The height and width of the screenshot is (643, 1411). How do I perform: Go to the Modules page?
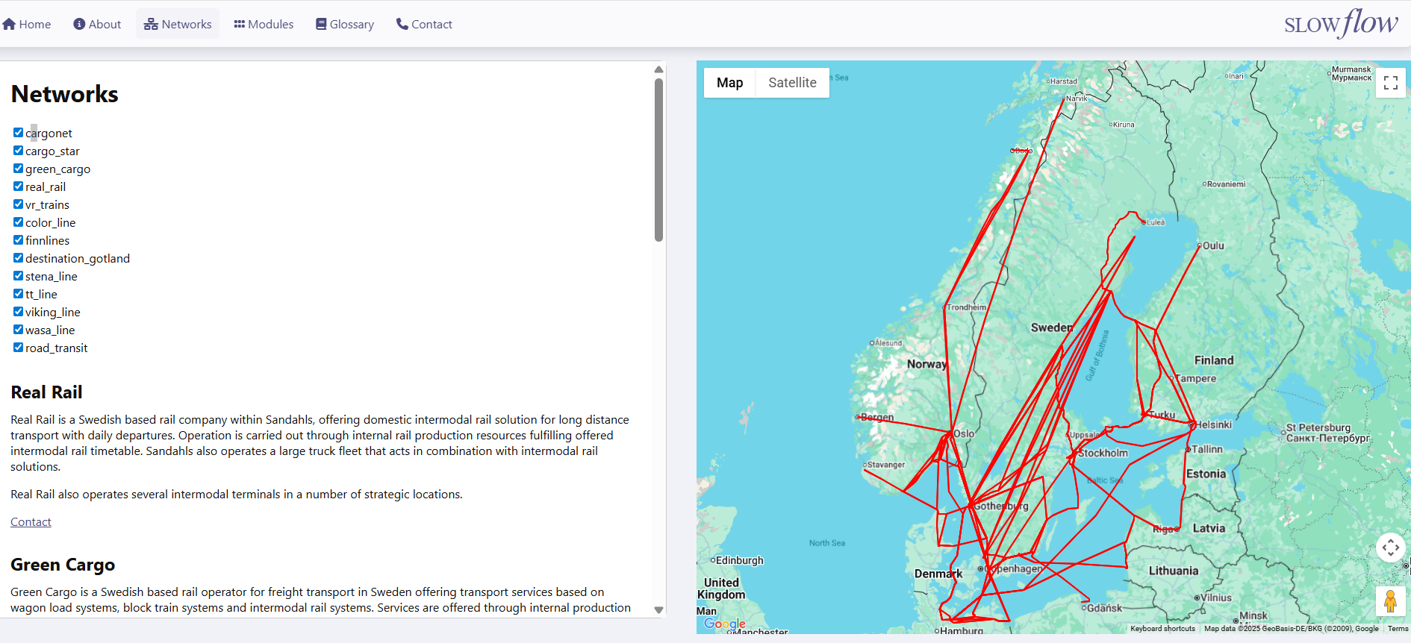click(264, 24)
